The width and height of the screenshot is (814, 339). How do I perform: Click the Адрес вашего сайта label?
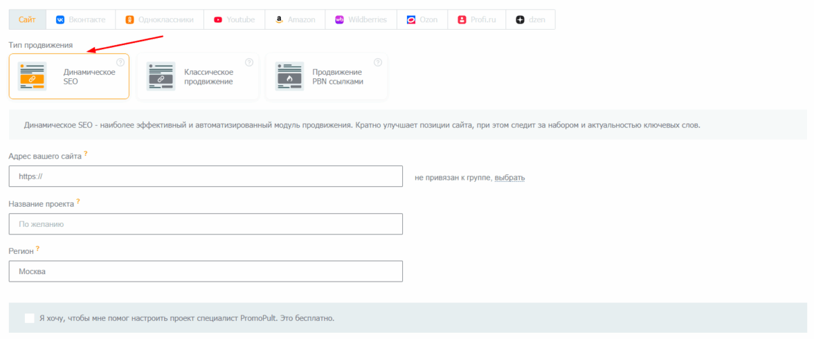[x=45, y=157]
